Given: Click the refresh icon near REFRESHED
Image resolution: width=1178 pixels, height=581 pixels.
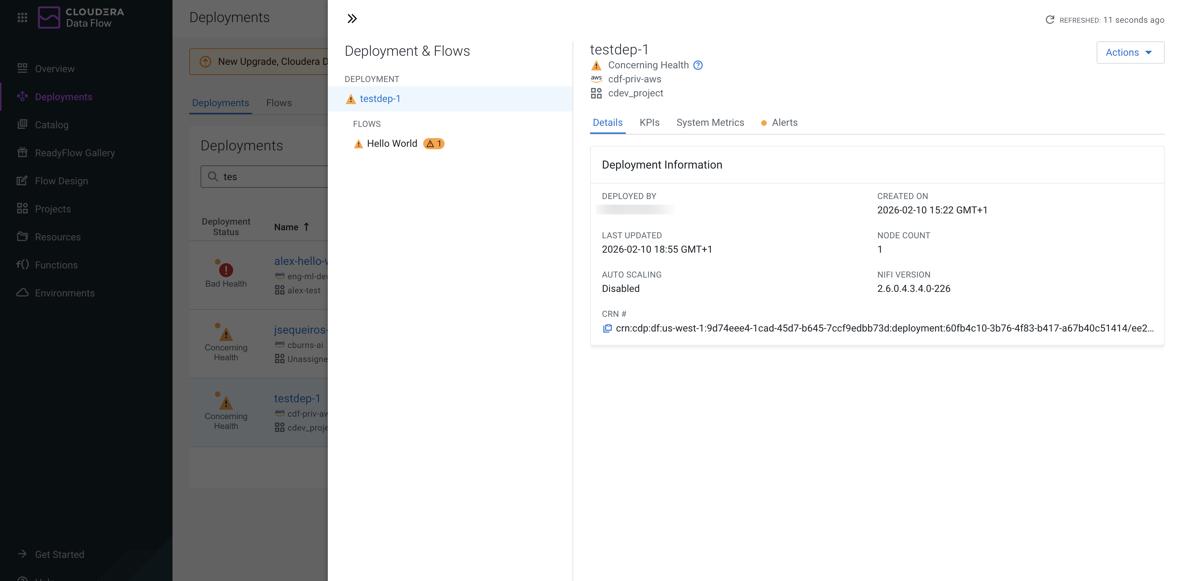Looking at the screenshot, I should [1049, 20].
